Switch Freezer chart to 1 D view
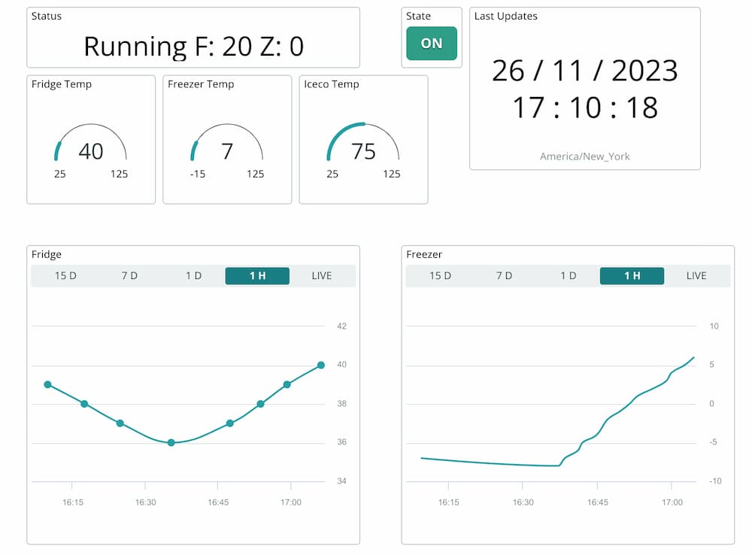752x555 pixels. (569, 276)
